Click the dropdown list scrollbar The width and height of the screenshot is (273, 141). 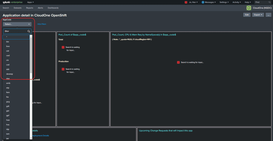(31, 55)
